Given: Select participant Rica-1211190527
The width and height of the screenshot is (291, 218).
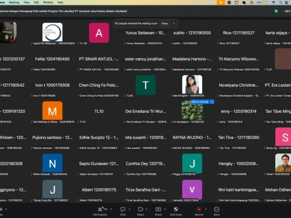Looking at the screenshot, I should pyautogui.click(x=239, y=33).
